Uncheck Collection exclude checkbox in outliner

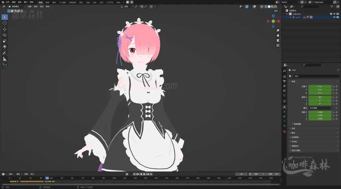(331, 14)
